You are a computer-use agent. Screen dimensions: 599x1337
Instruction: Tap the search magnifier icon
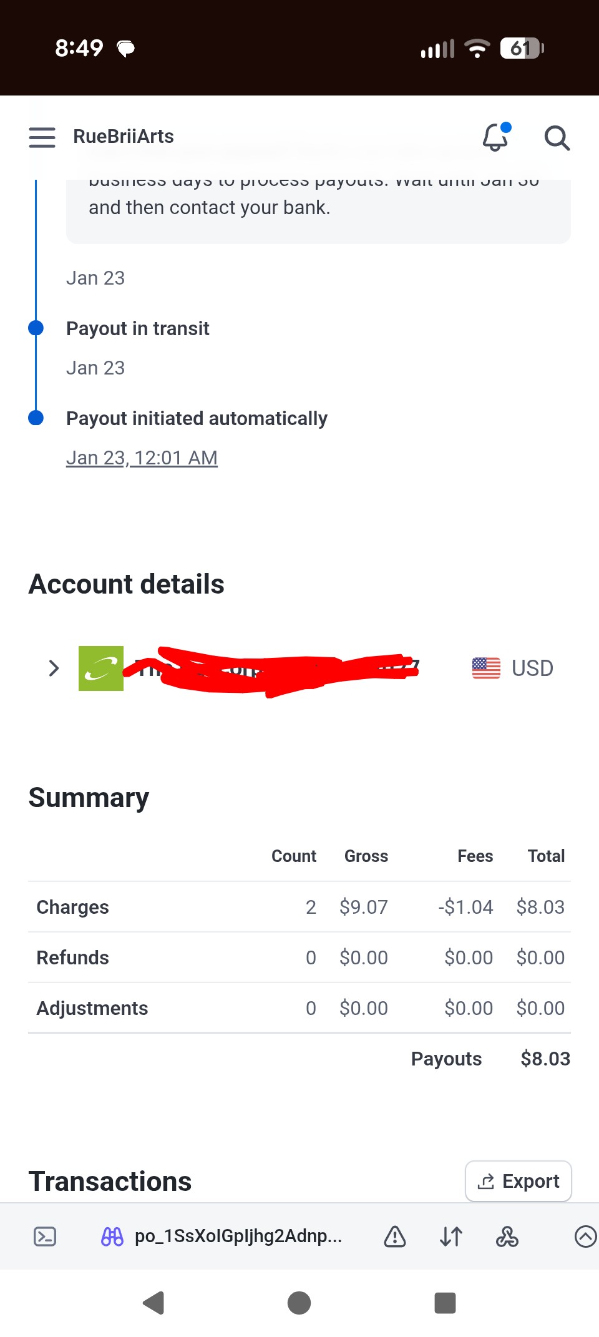pos(557,138)
